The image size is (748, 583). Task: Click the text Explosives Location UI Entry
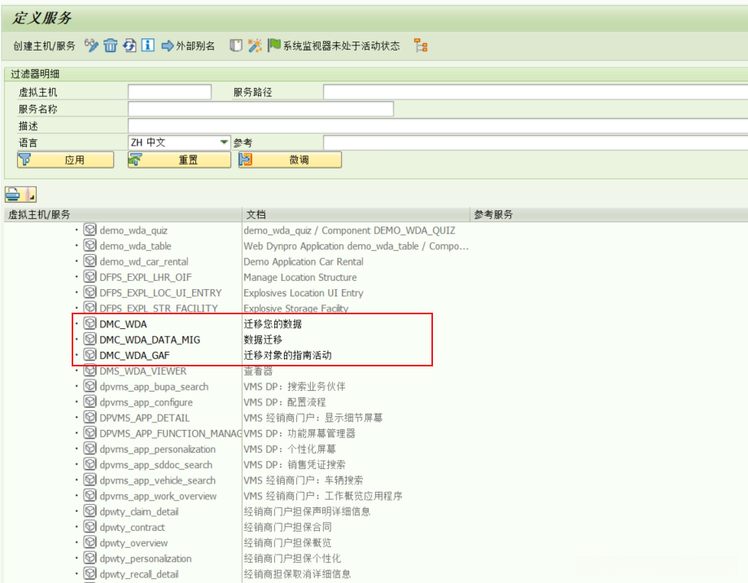pyautogui.click(x=304, y=293)
